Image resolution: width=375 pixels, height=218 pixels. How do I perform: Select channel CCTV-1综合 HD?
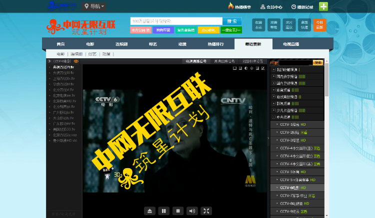(x=297, y=125)
